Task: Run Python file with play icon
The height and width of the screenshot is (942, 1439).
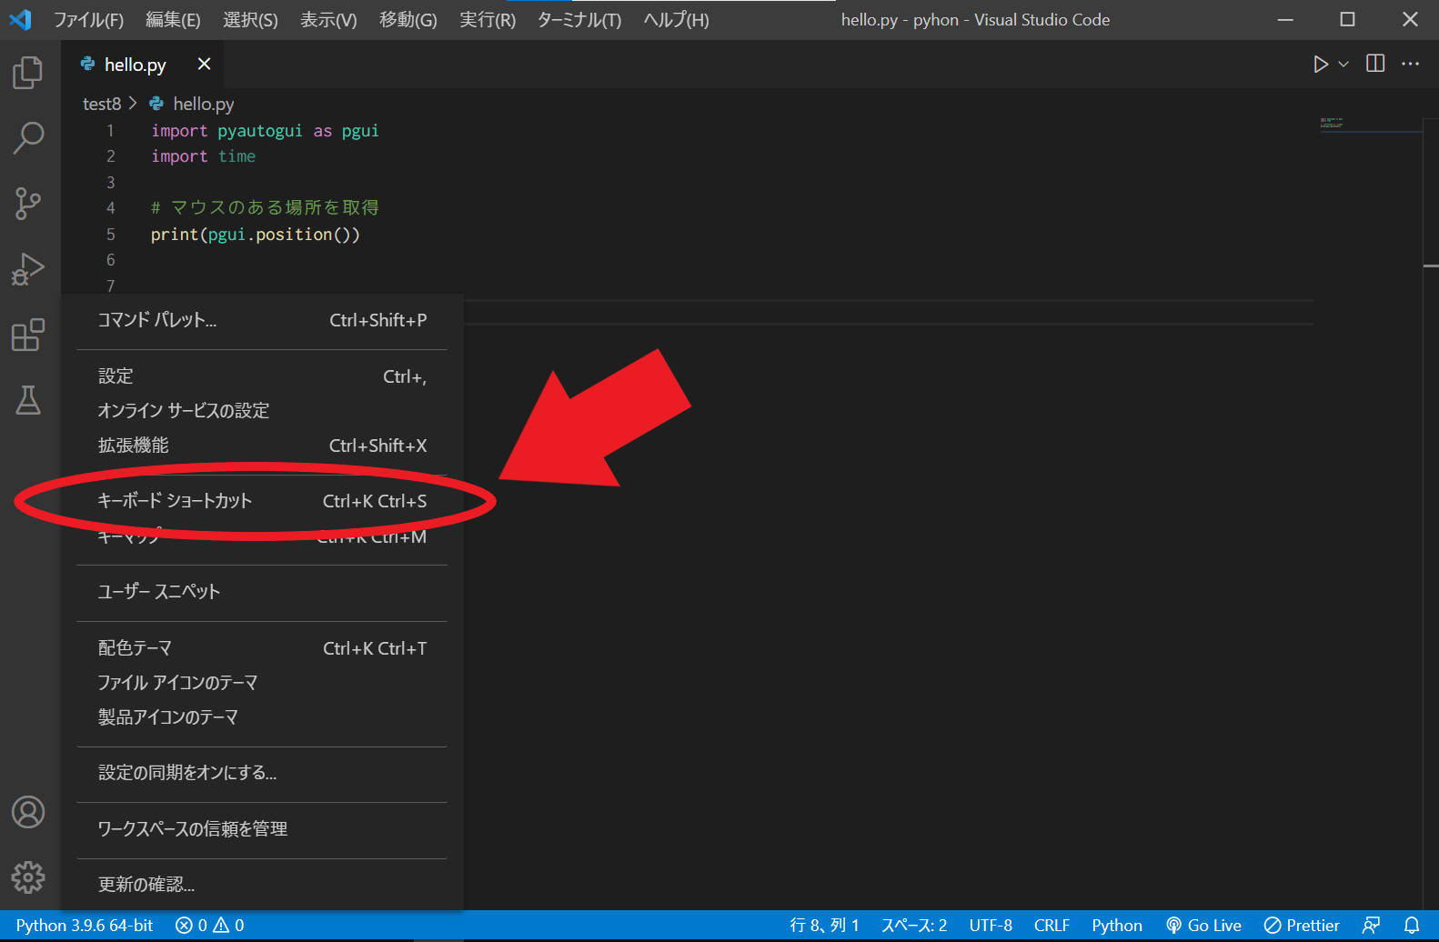Action: pos(1321,64)
